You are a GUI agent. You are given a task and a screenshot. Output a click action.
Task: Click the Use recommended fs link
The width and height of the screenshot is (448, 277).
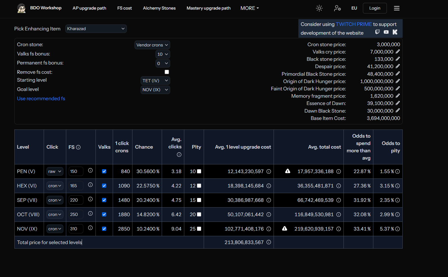[x=41, y=99]
